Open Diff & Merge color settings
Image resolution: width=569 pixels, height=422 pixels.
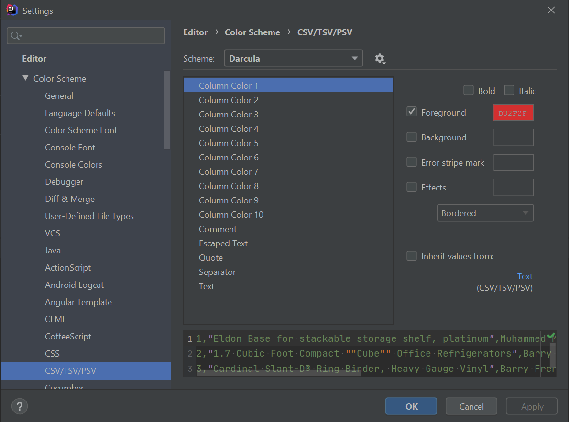[70, 199]
